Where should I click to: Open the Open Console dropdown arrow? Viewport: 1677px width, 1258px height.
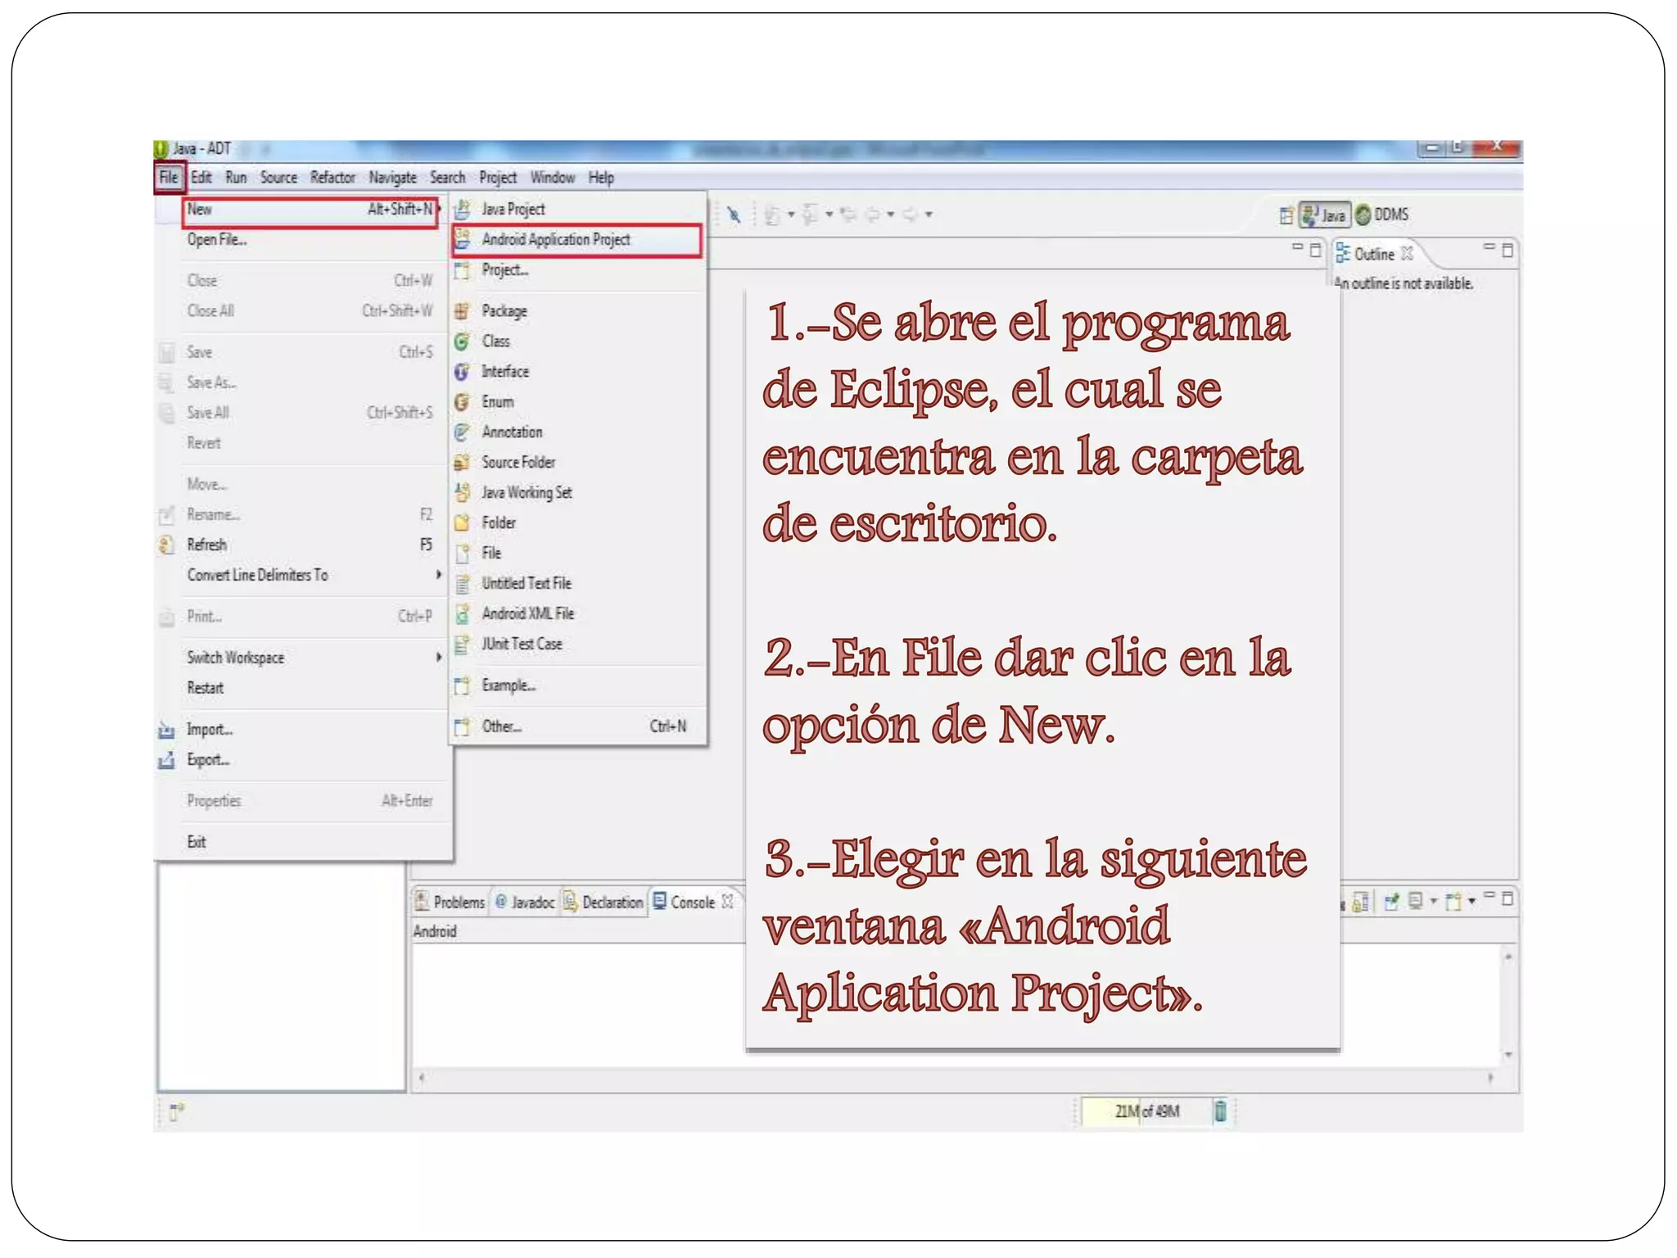click(x=1471, y=901)
